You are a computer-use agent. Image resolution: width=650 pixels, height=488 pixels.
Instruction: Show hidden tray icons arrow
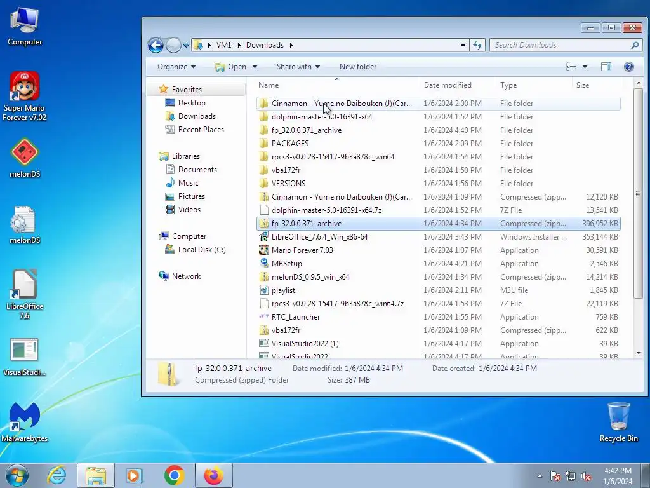(540, 476)
